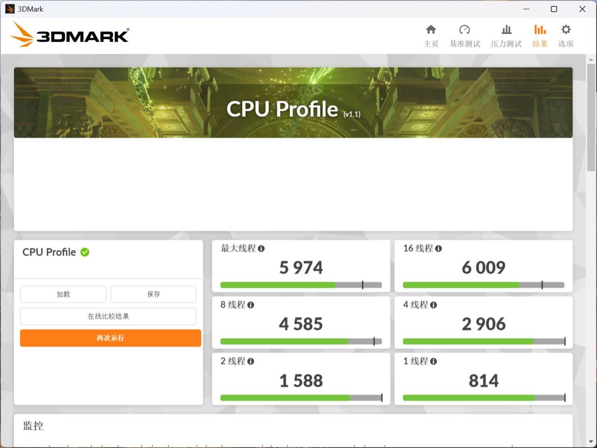Click the scrollbar up arrow

(591, 59)
